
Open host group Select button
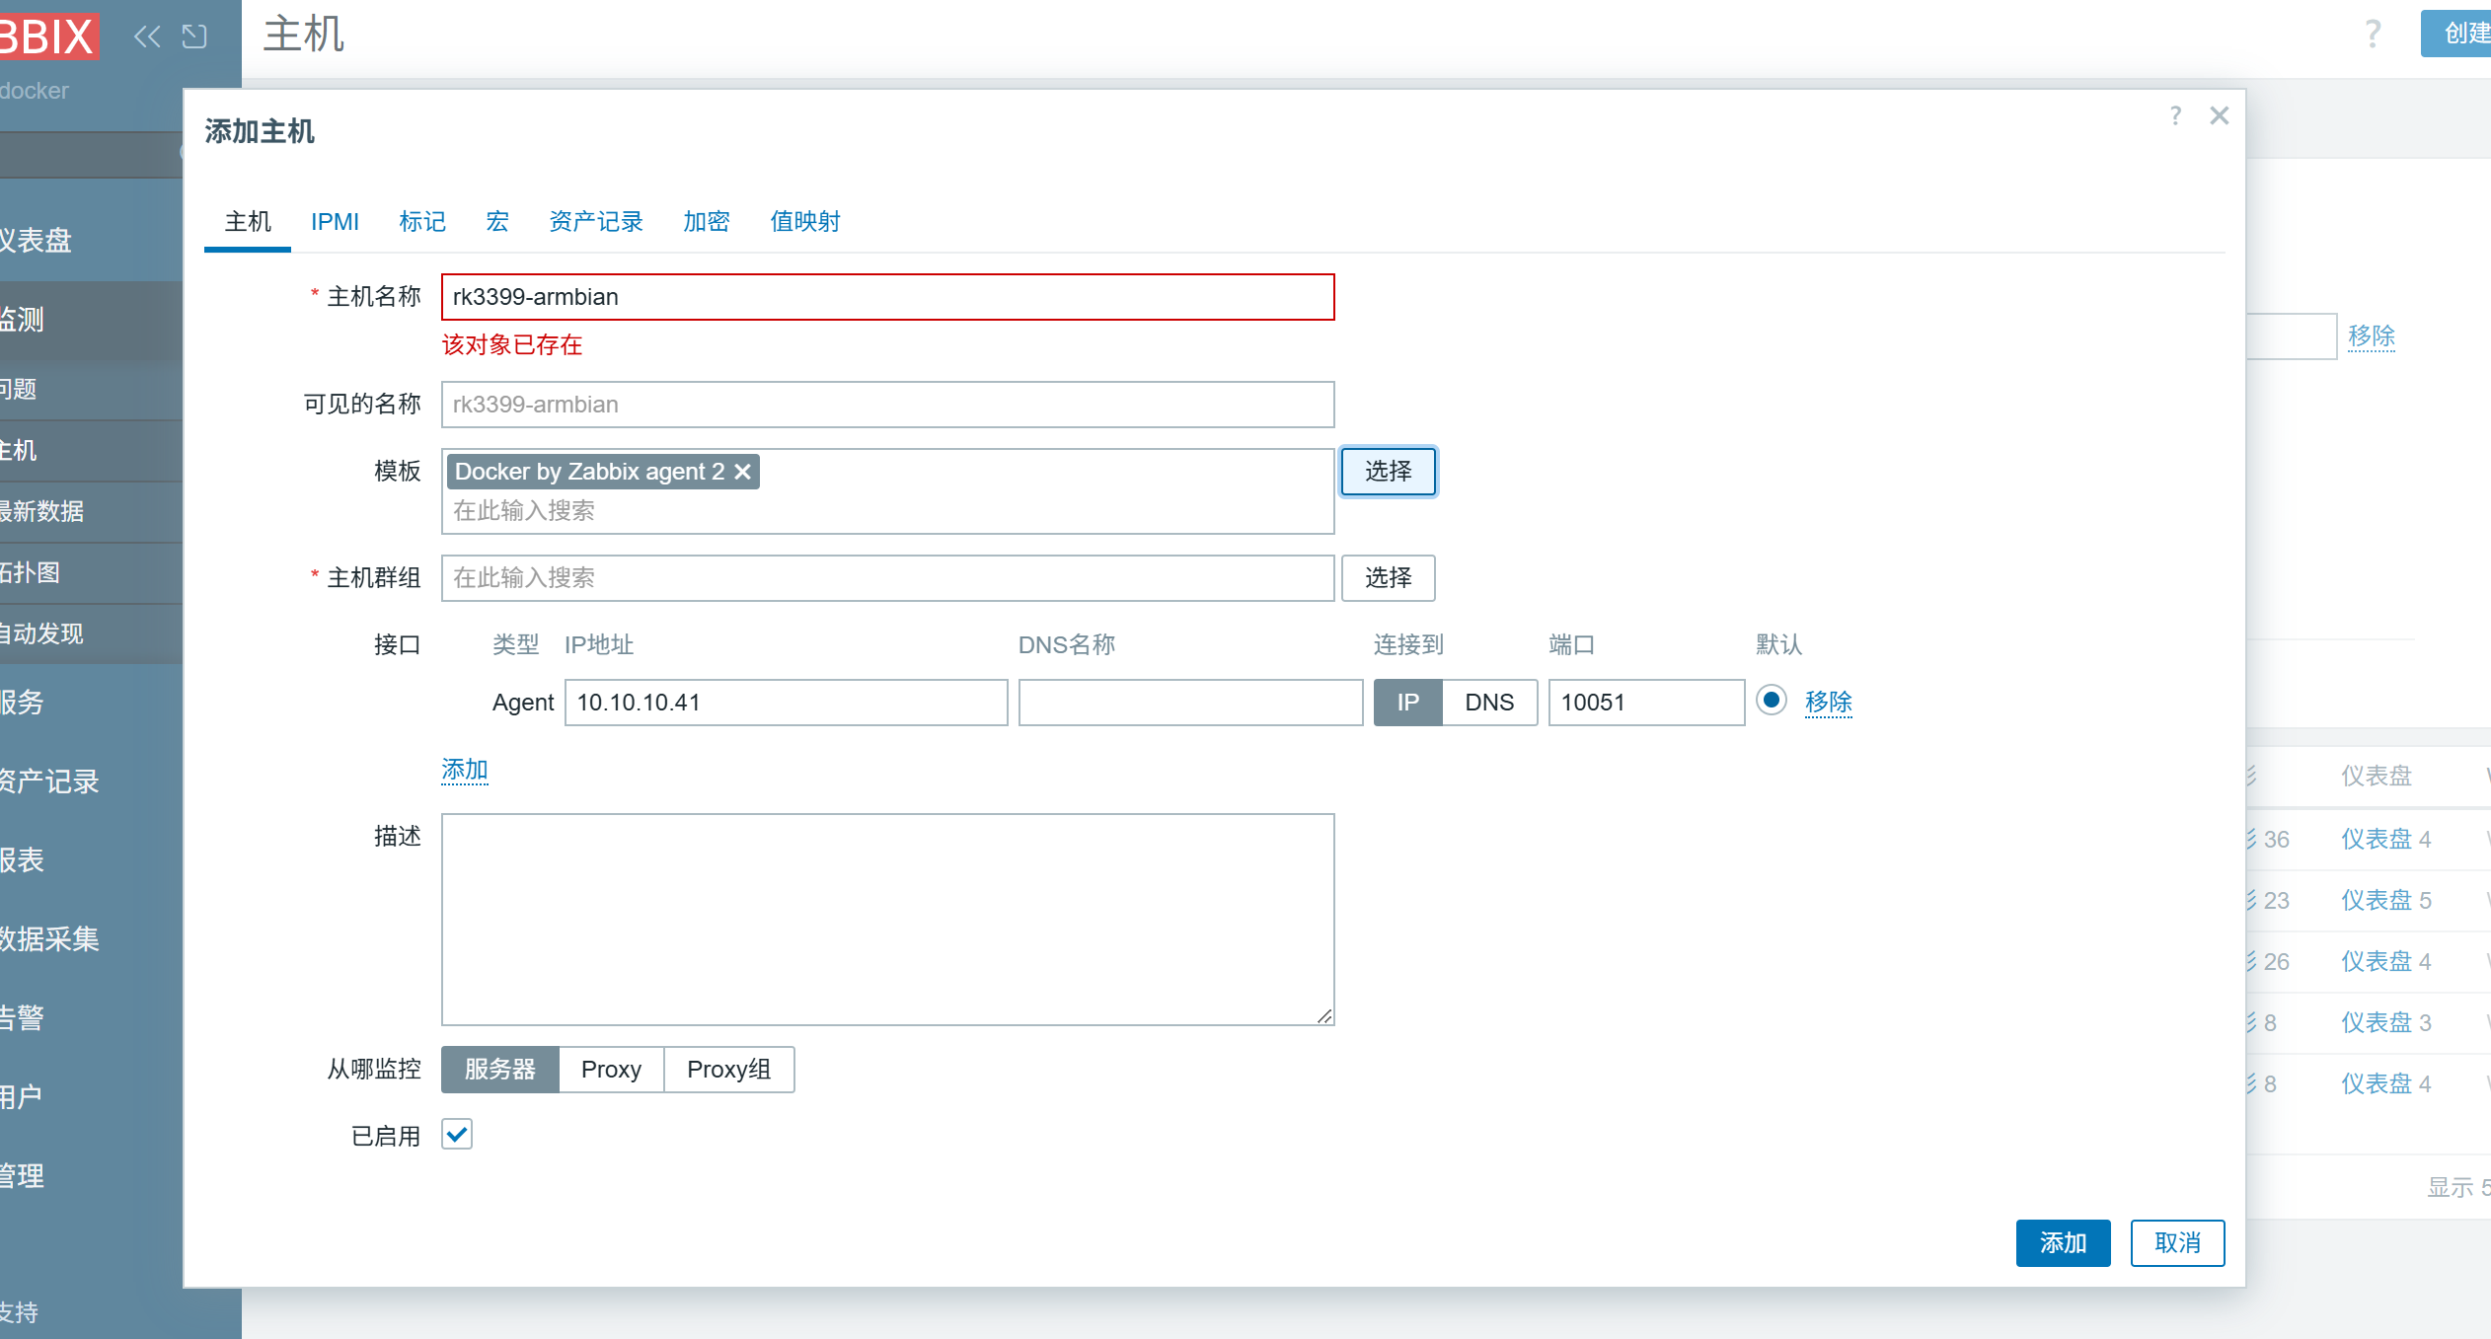[1388, 578]
